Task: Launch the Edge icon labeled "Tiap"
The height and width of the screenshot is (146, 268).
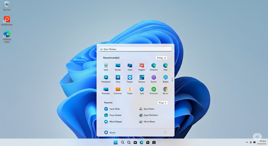Action: (x=165, y=65)
